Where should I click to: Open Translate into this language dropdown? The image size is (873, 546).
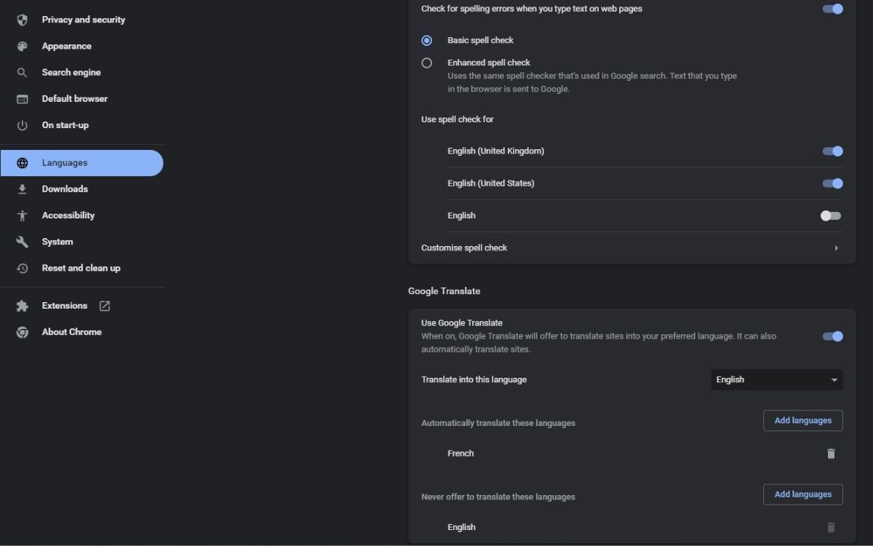(x=776, y=379)
